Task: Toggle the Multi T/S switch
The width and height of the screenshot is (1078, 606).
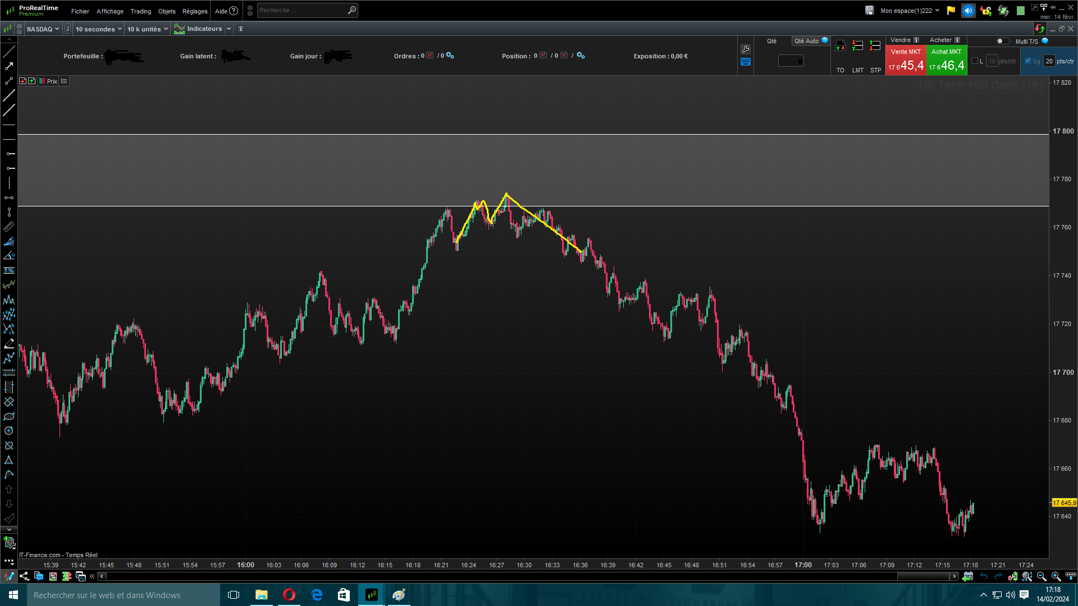Action: [1002, 41]
